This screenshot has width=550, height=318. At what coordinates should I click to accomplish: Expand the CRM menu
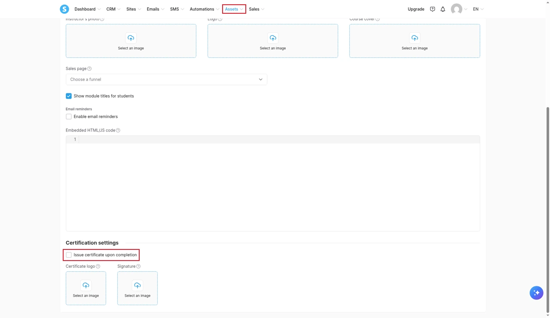(x=113, y=9)
